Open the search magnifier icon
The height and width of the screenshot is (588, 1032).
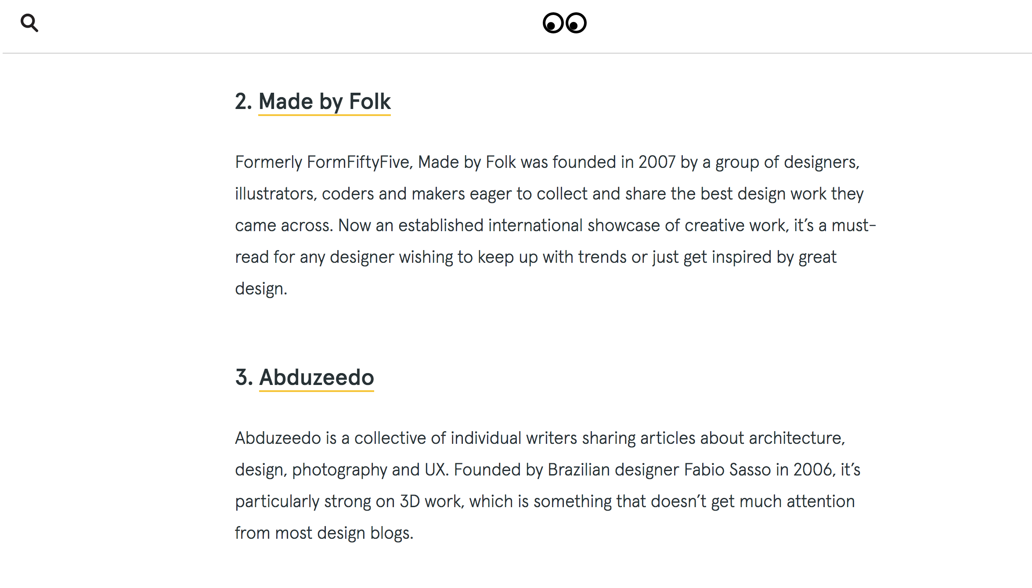click(29, 23)
